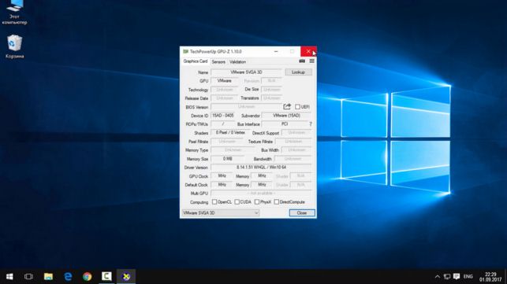Open File Explorer from the taskbar
This screenshot has width=507, height=284.
coord(49,277)
